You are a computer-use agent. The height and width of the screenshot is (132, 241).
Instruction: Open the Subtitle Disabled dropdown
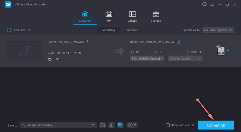point(185,59)
